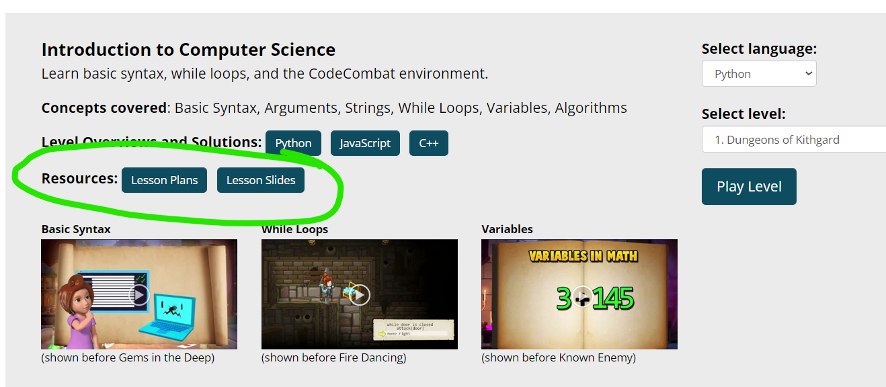Open JavaScript level solutions
The height and width of the screenshot is (387, 886).
point(365,143)
